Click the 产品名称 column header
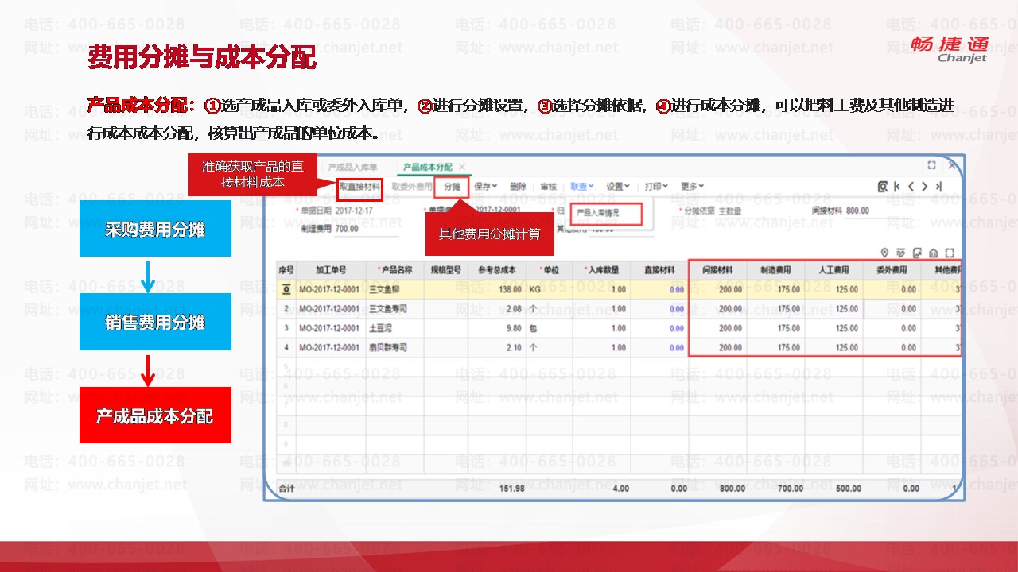Screen dimensions: 1018x572 (x=394, y=270)
